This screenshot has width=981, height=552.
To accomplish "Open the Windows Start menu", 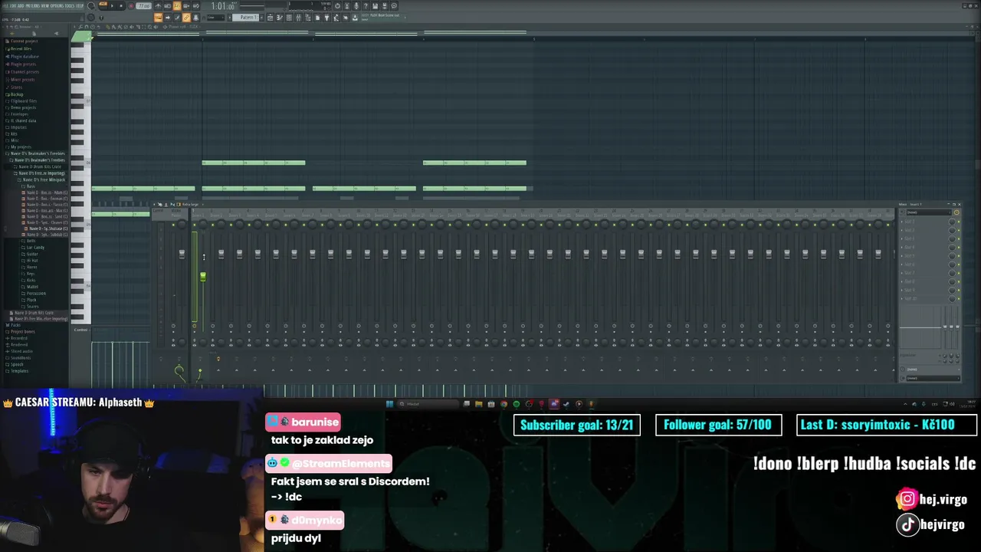I will (x=389, y=403).
